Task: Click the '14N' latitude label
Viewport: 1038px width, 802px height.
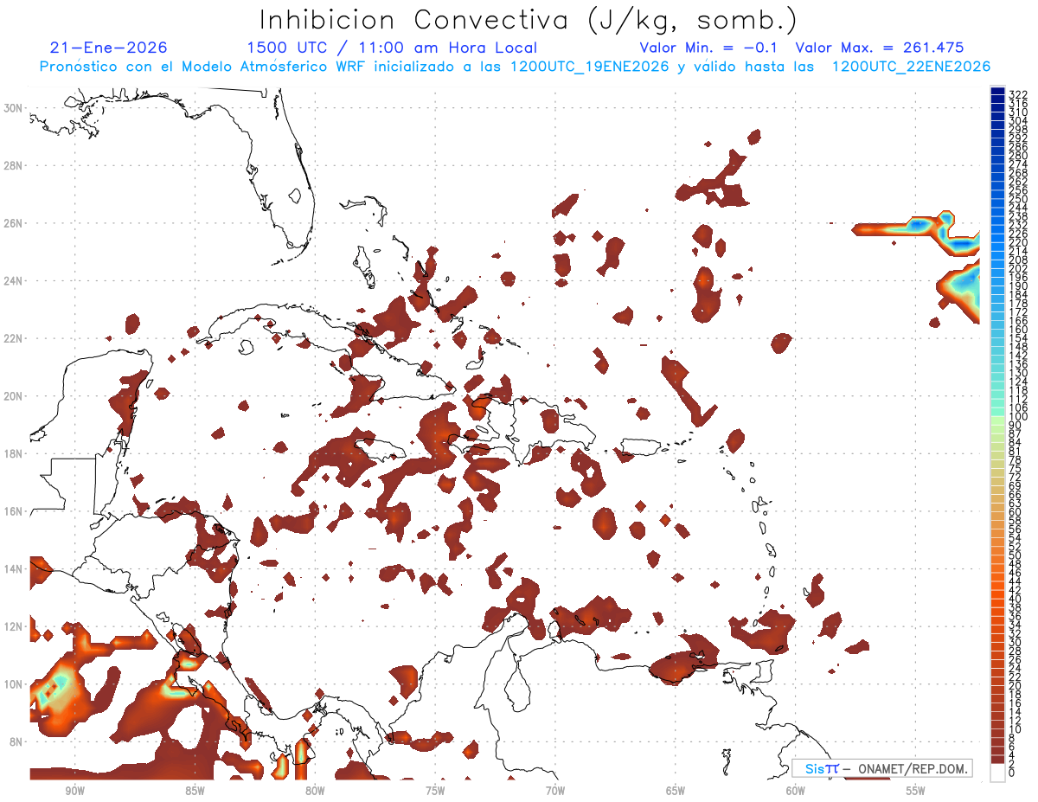Action: click(13, 568)
